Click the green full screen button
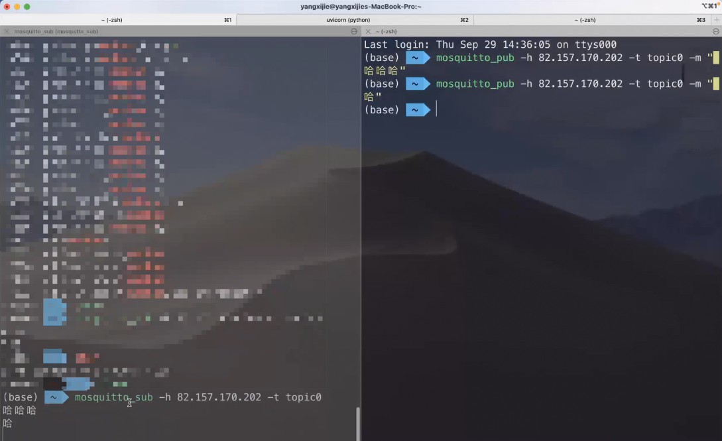 (x=27, y=7)
